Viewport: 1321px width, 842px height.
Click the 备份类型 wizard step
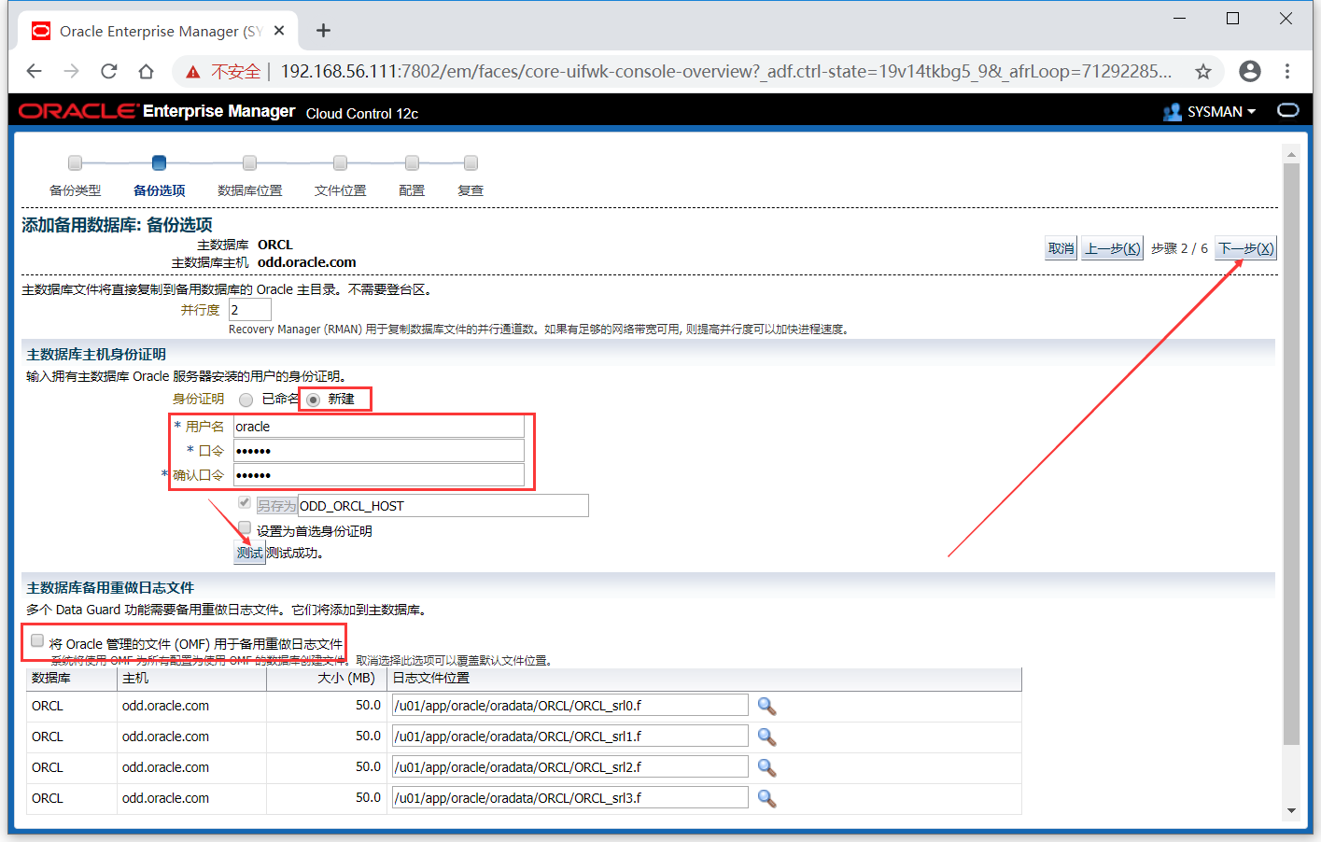click(76, 175)
